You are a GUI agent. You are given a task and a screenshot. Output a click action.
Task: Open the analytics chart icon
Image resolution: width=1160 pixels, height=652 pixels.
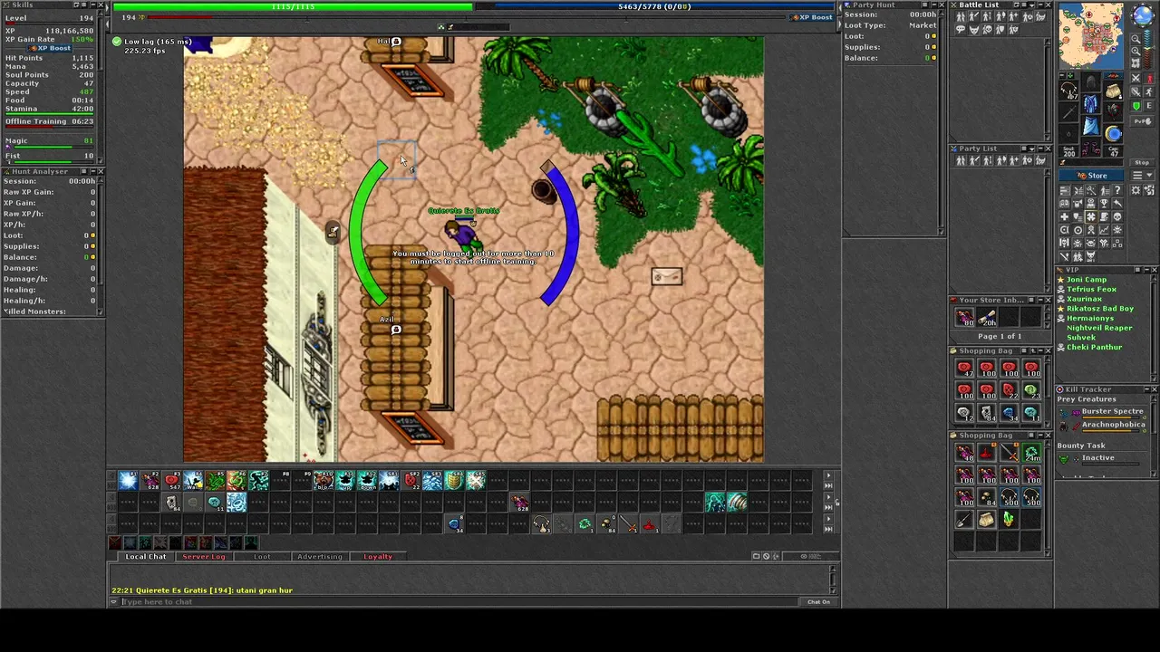[1104, 229]
